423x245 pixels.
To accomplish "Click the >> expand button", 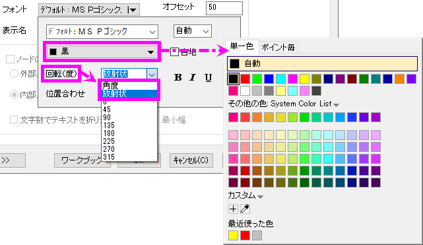I will click(x=12, y=160).
